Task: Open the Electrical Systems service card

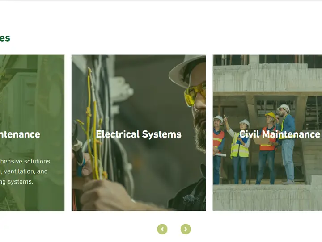Action: tap(139, 133)
